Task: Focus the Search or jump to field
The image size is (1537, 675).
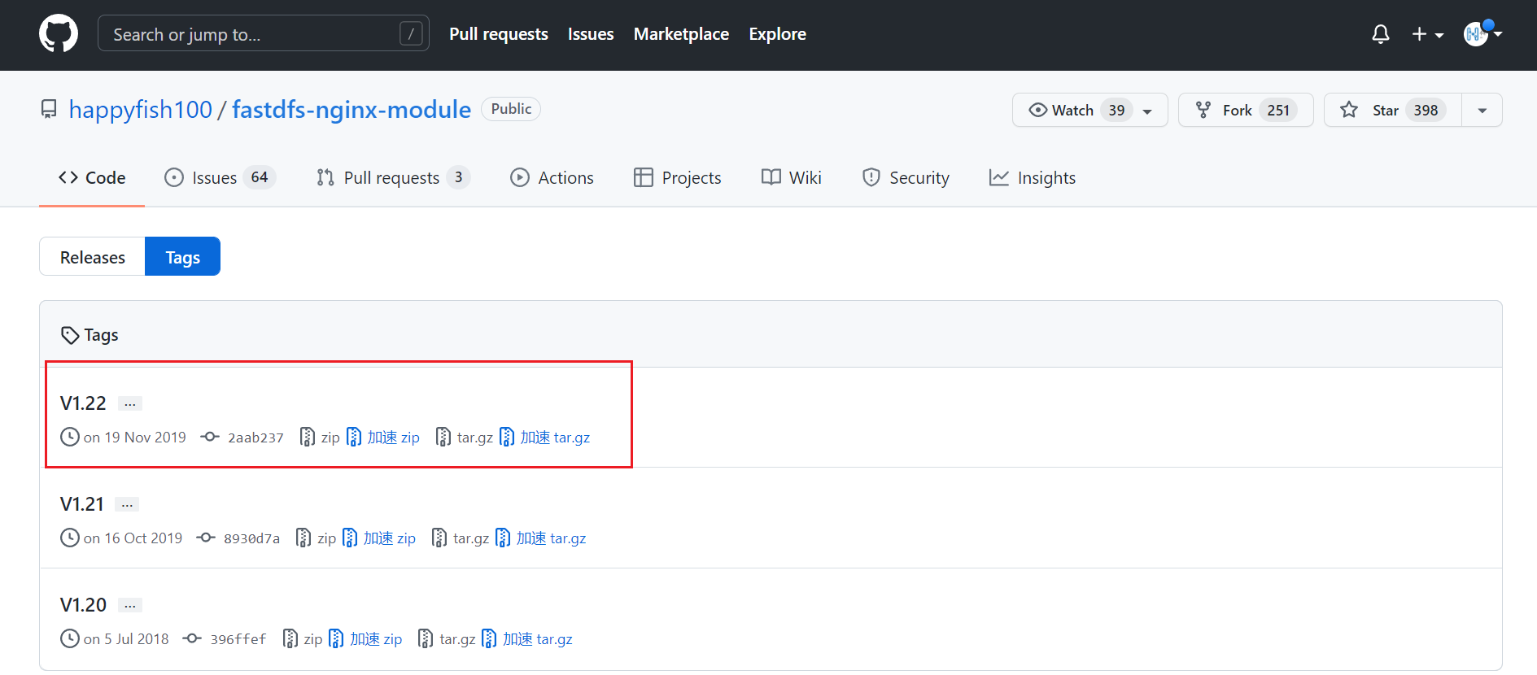Action: click(x=263, y=34)
